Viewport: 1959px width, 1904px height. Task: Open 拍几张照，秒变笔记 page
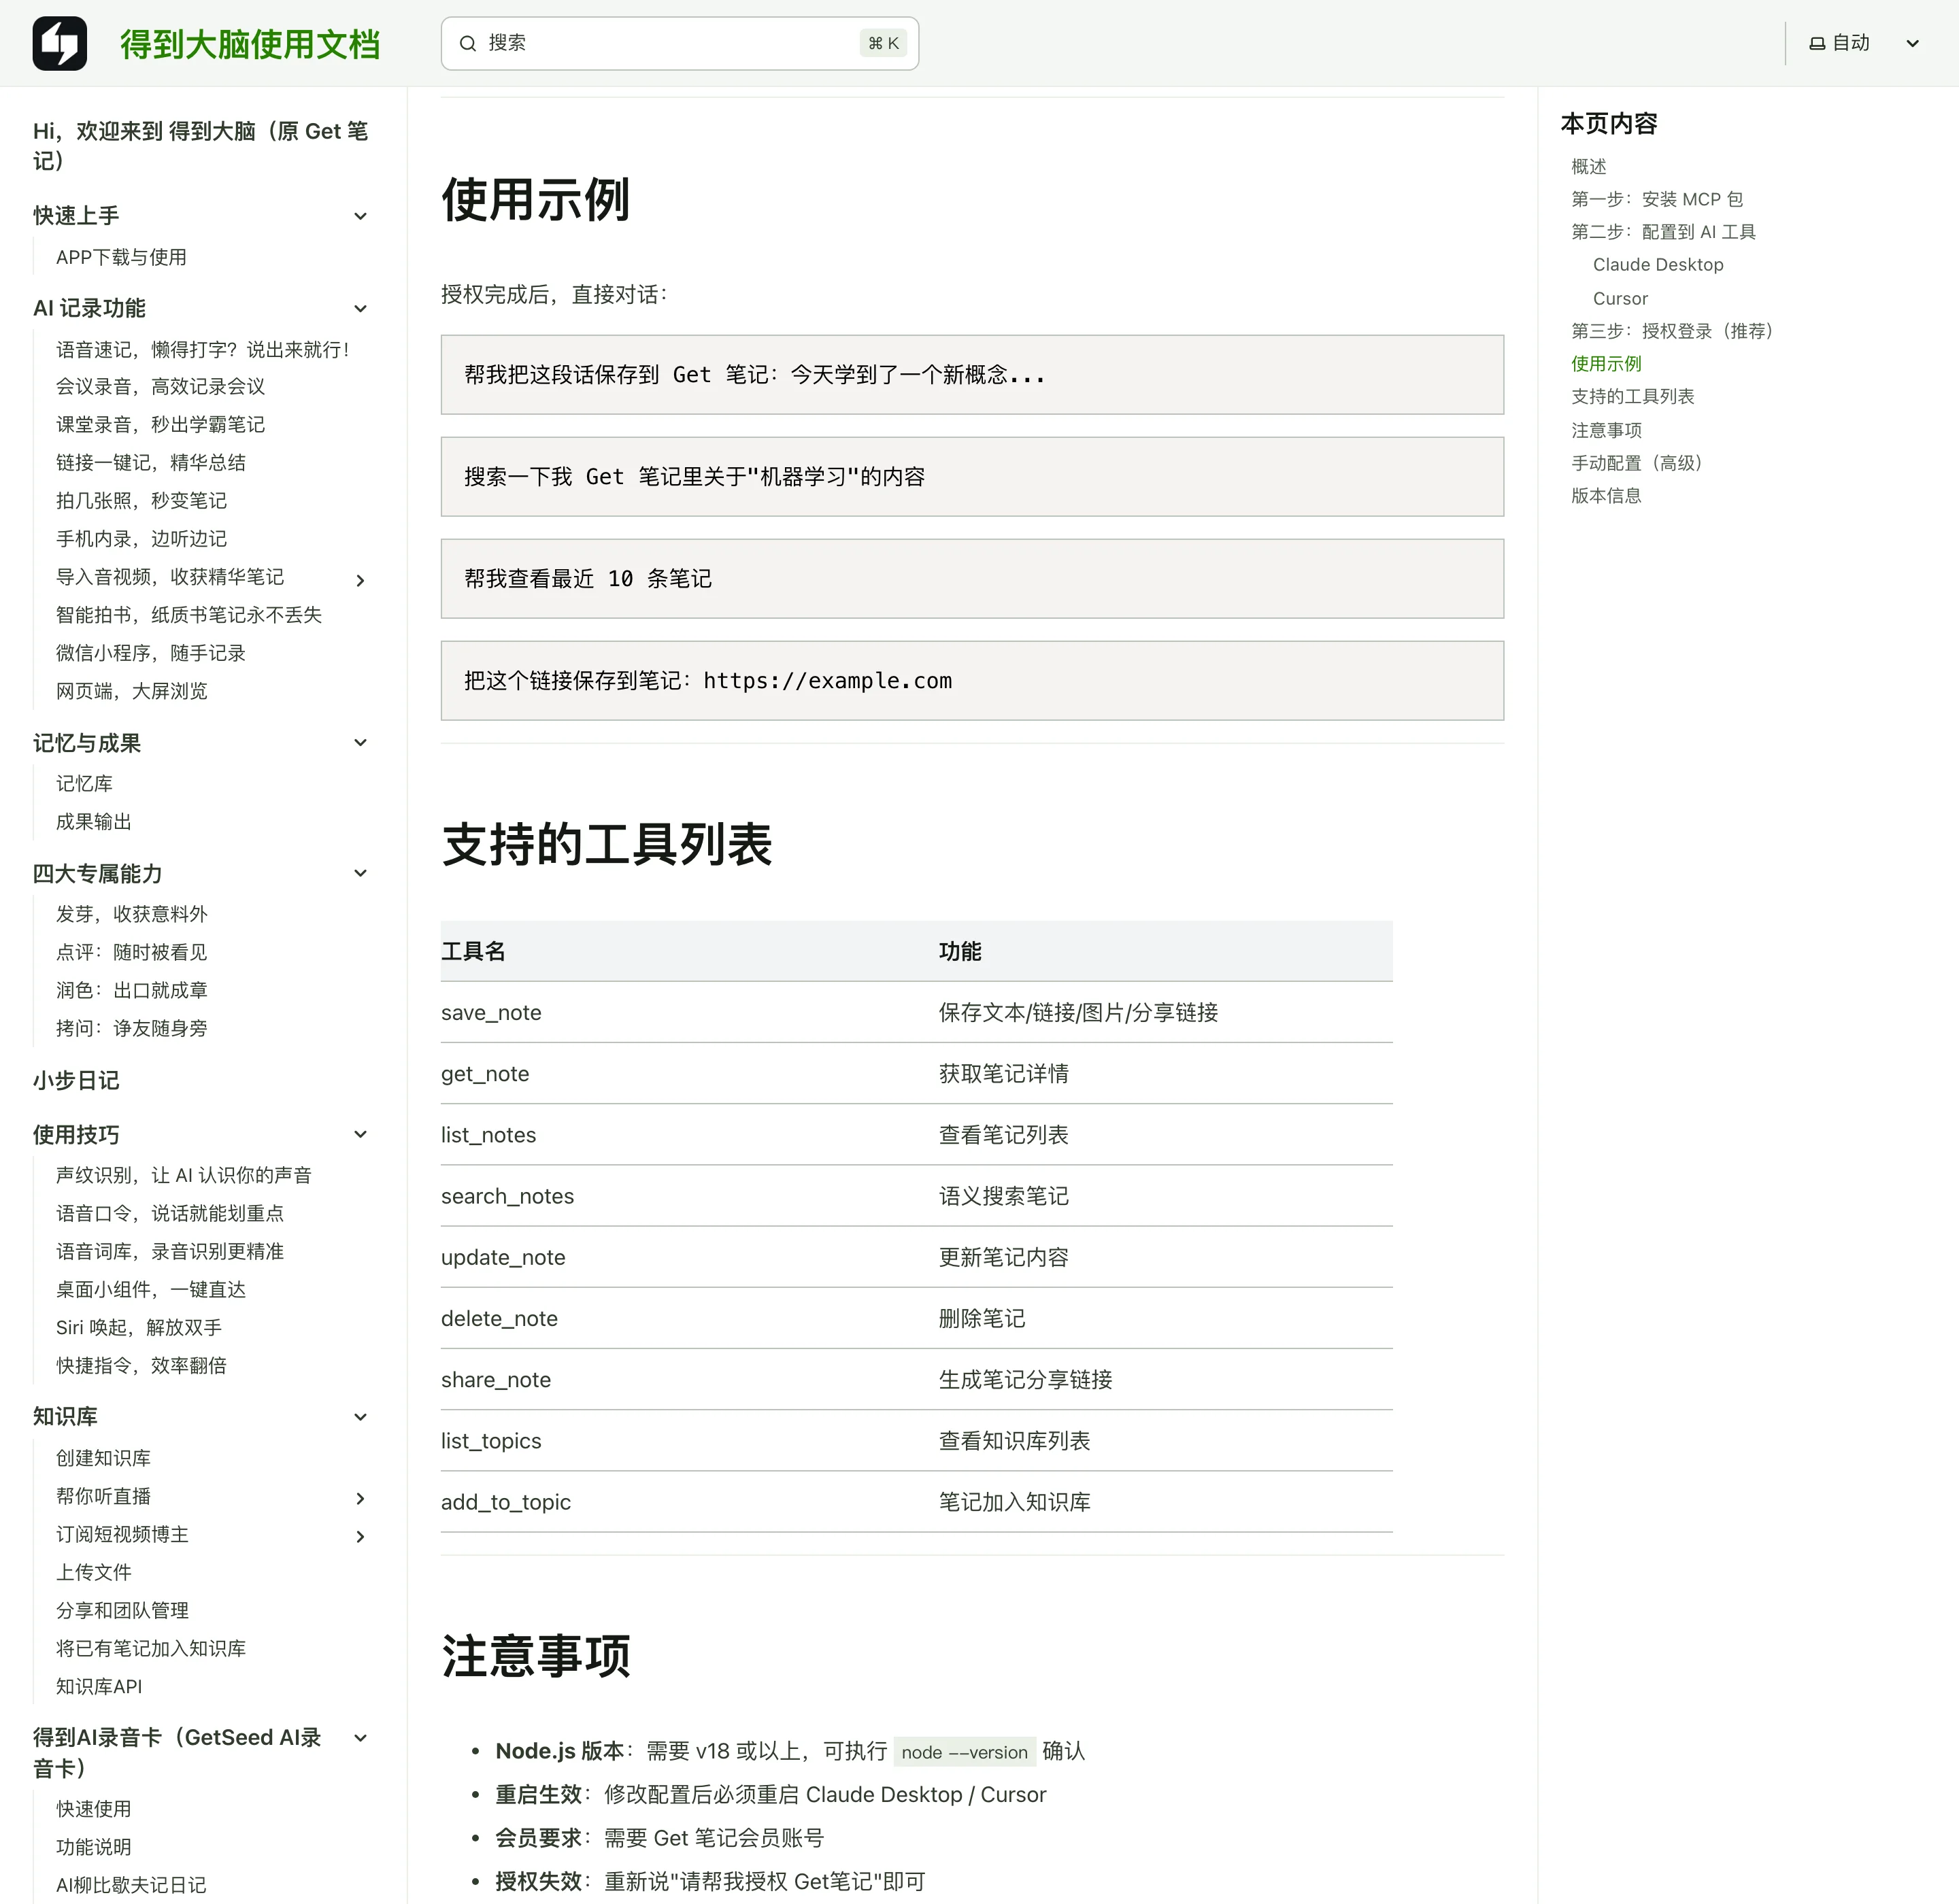click(141, 500)
